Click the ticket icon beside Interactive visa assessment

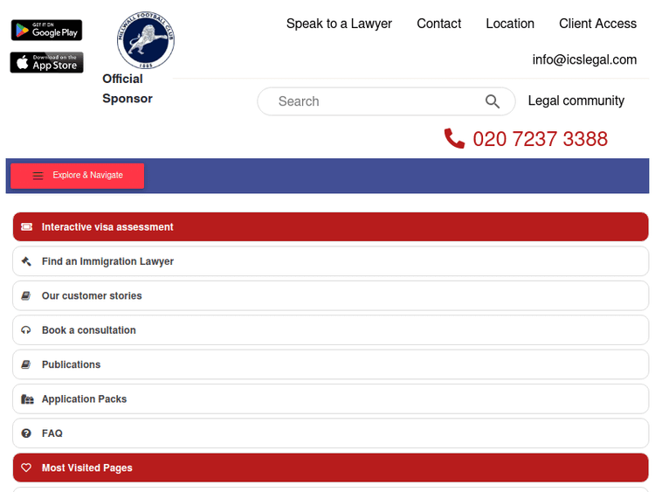(26, 226)
